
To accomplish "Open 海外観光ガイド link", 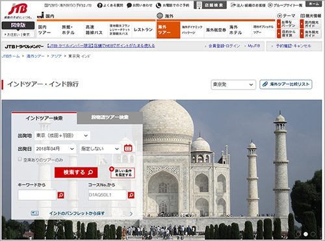I will [x=310, y=34].
